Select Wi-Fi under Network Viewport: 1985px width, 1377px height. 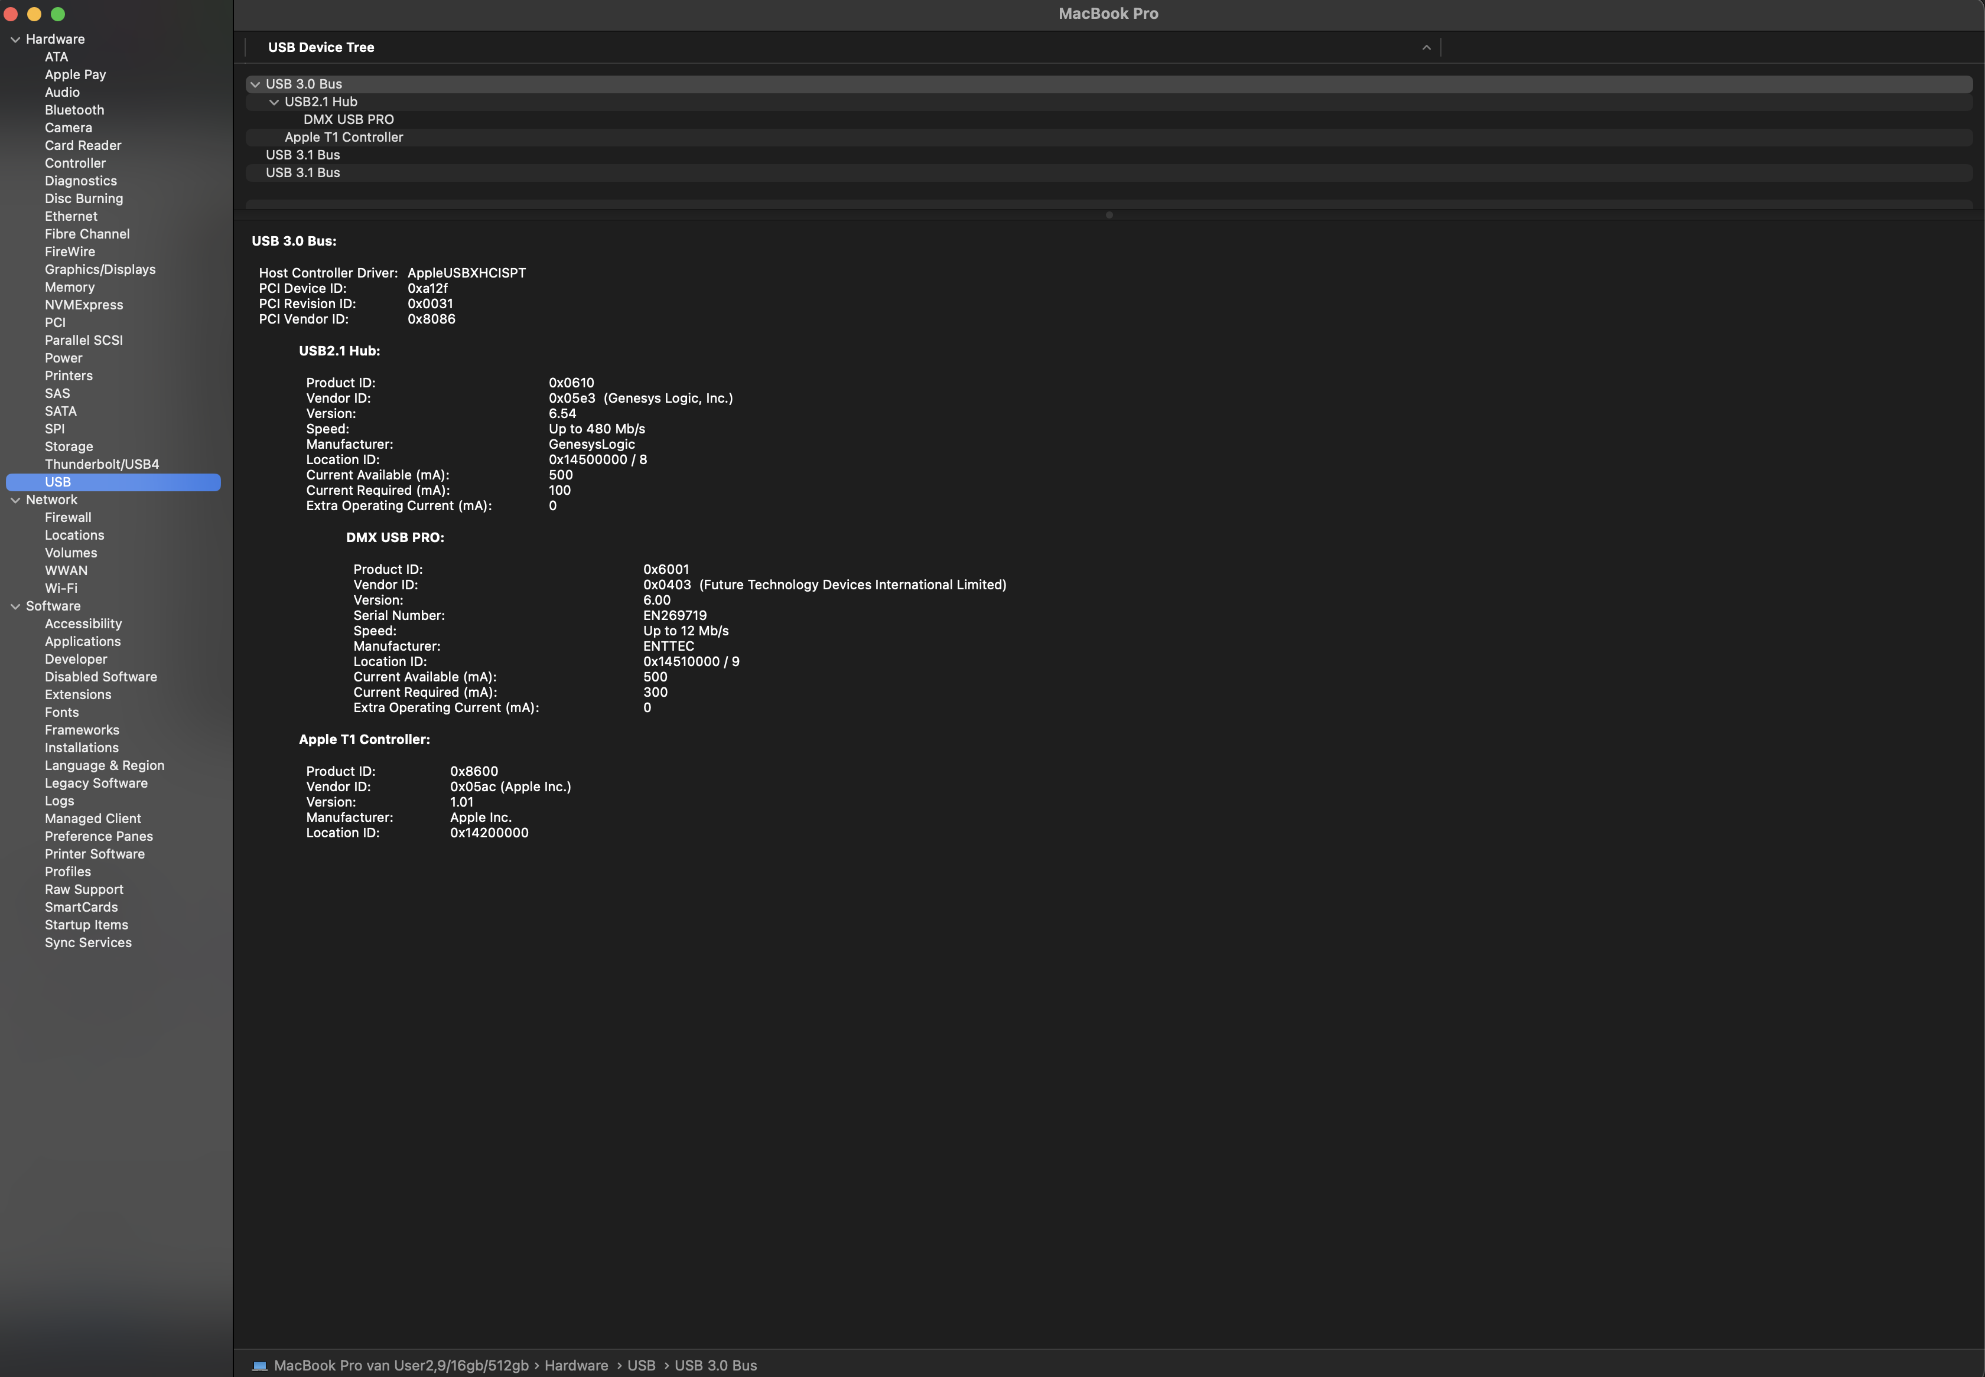[x=61, y=589]
